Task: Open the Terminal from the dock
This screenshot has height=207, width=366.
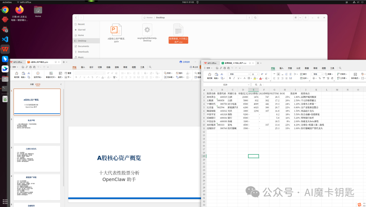Action: [x=5, y=88]
